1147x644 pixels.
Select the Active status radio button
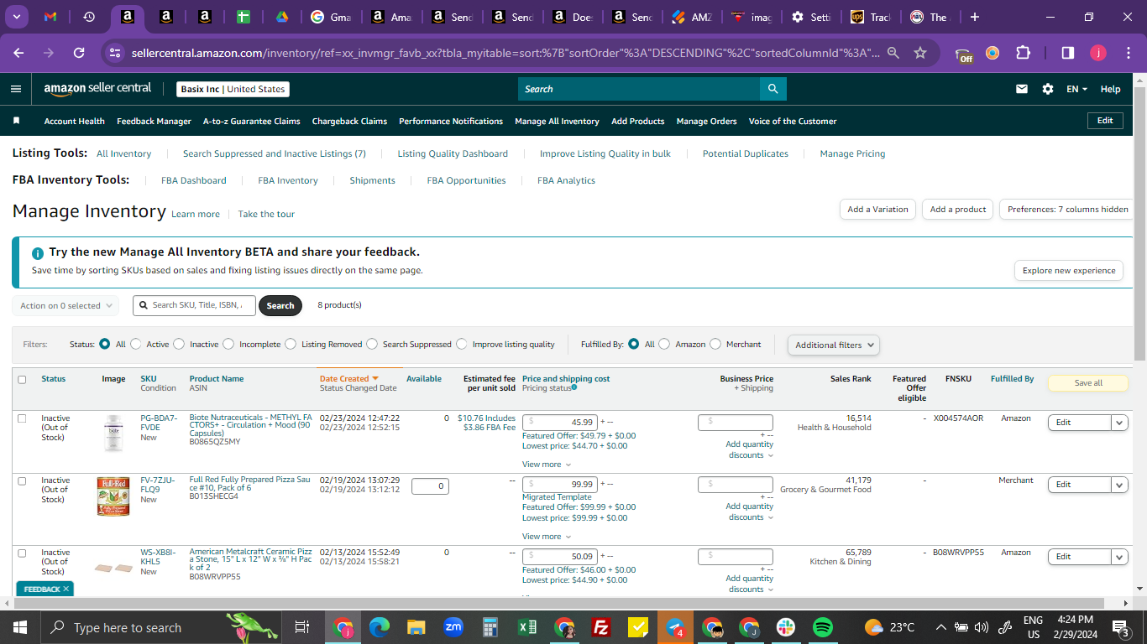click(136, 344)
